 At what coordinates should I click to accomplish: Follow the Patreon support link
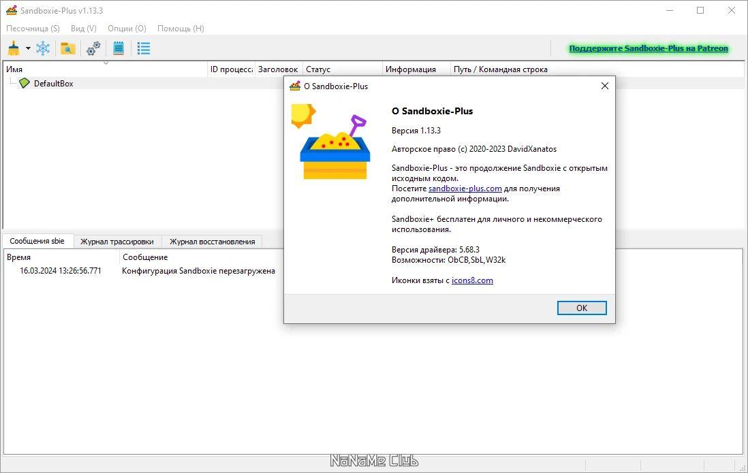649,48
